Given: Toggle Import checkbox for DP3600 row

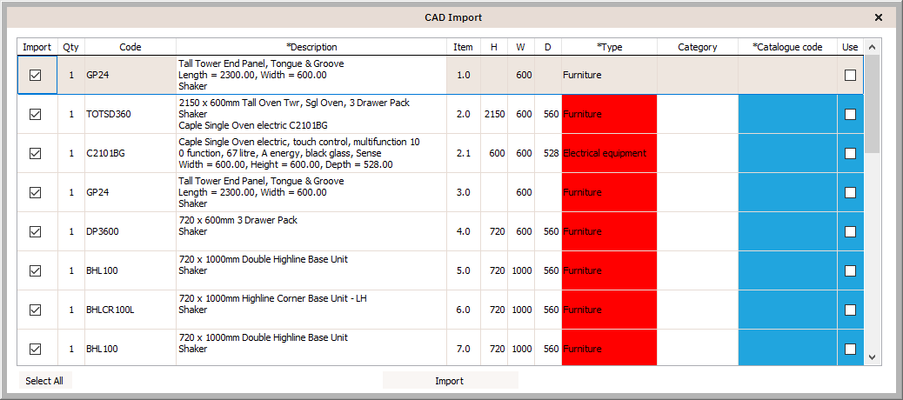Looking at the screenshot, I should [x=35, y=232].
